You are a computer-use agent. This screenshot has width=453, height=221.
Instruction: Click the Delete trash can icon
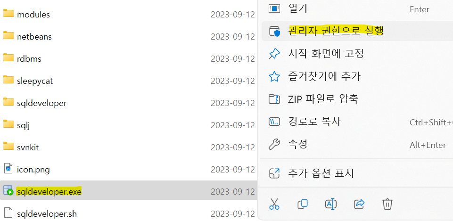387,204
